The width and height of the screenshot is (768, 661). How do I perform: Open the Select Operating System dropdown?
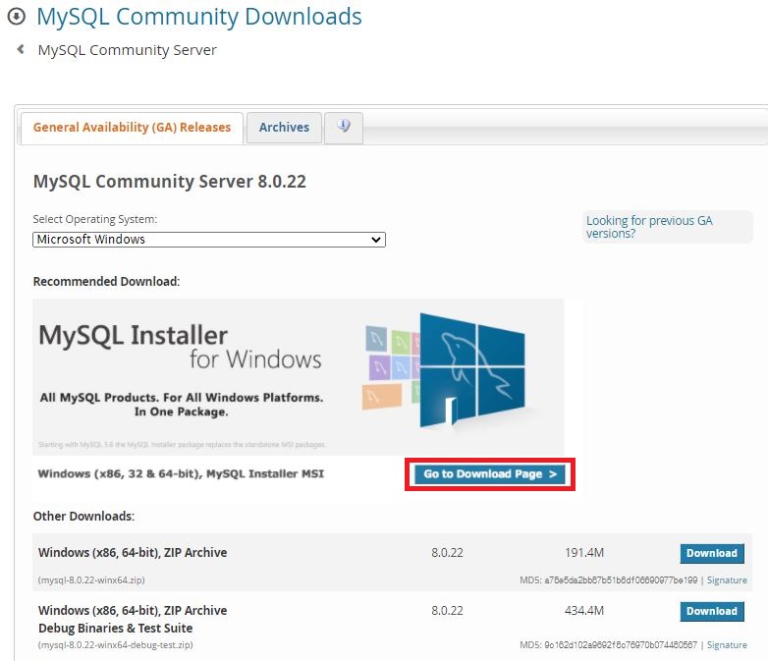coord(209,240)
